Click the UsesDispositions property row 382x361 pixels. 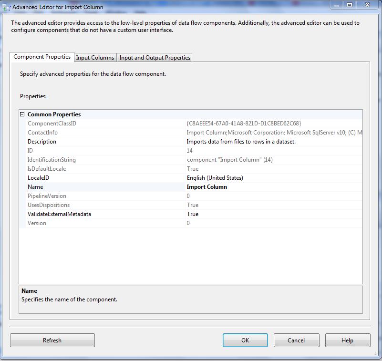(49, 205)
